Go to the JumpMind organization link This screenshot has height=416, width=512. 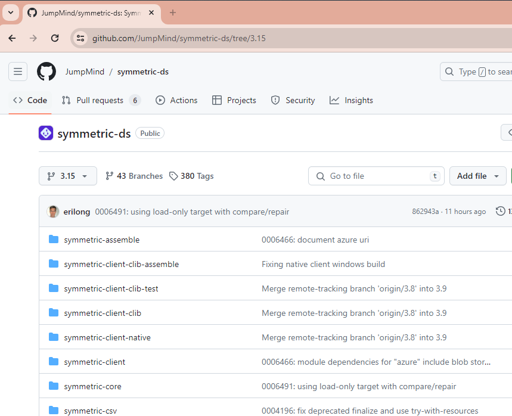coord(85,72)
